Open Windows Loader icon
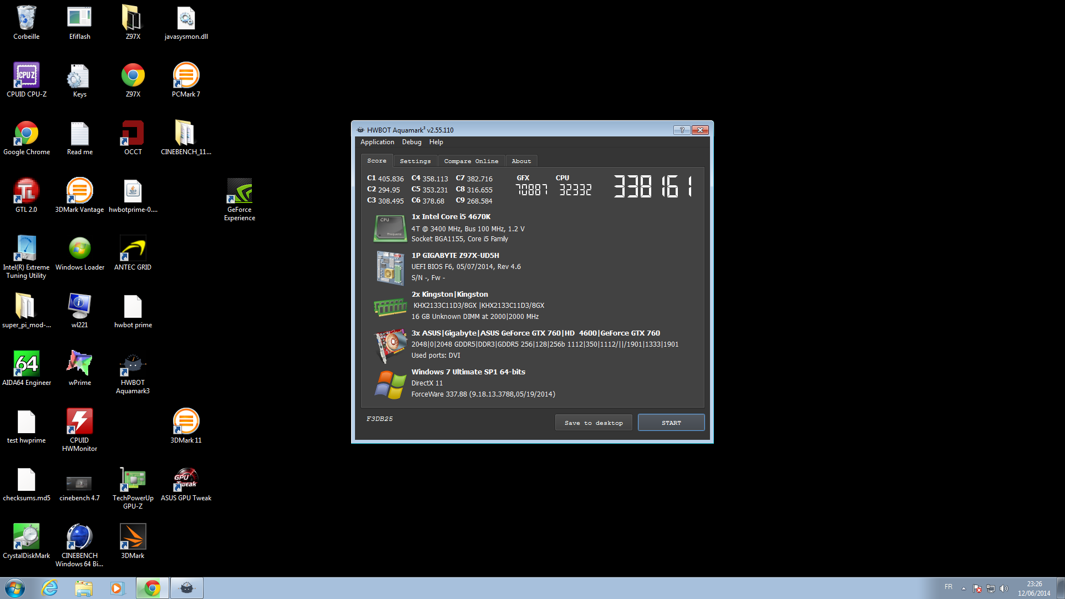 coord(79,253)
